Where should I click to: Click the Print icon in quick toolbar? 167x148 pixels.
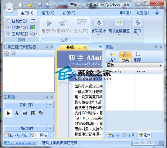pyautogui.click(x=53, y=5)
